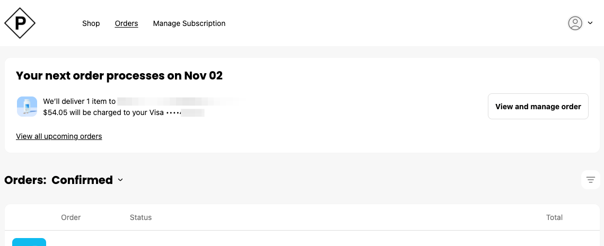Viewport: 604px width, 246px height.
Task: Select the Orders navigation item
Action: point(126,23)
